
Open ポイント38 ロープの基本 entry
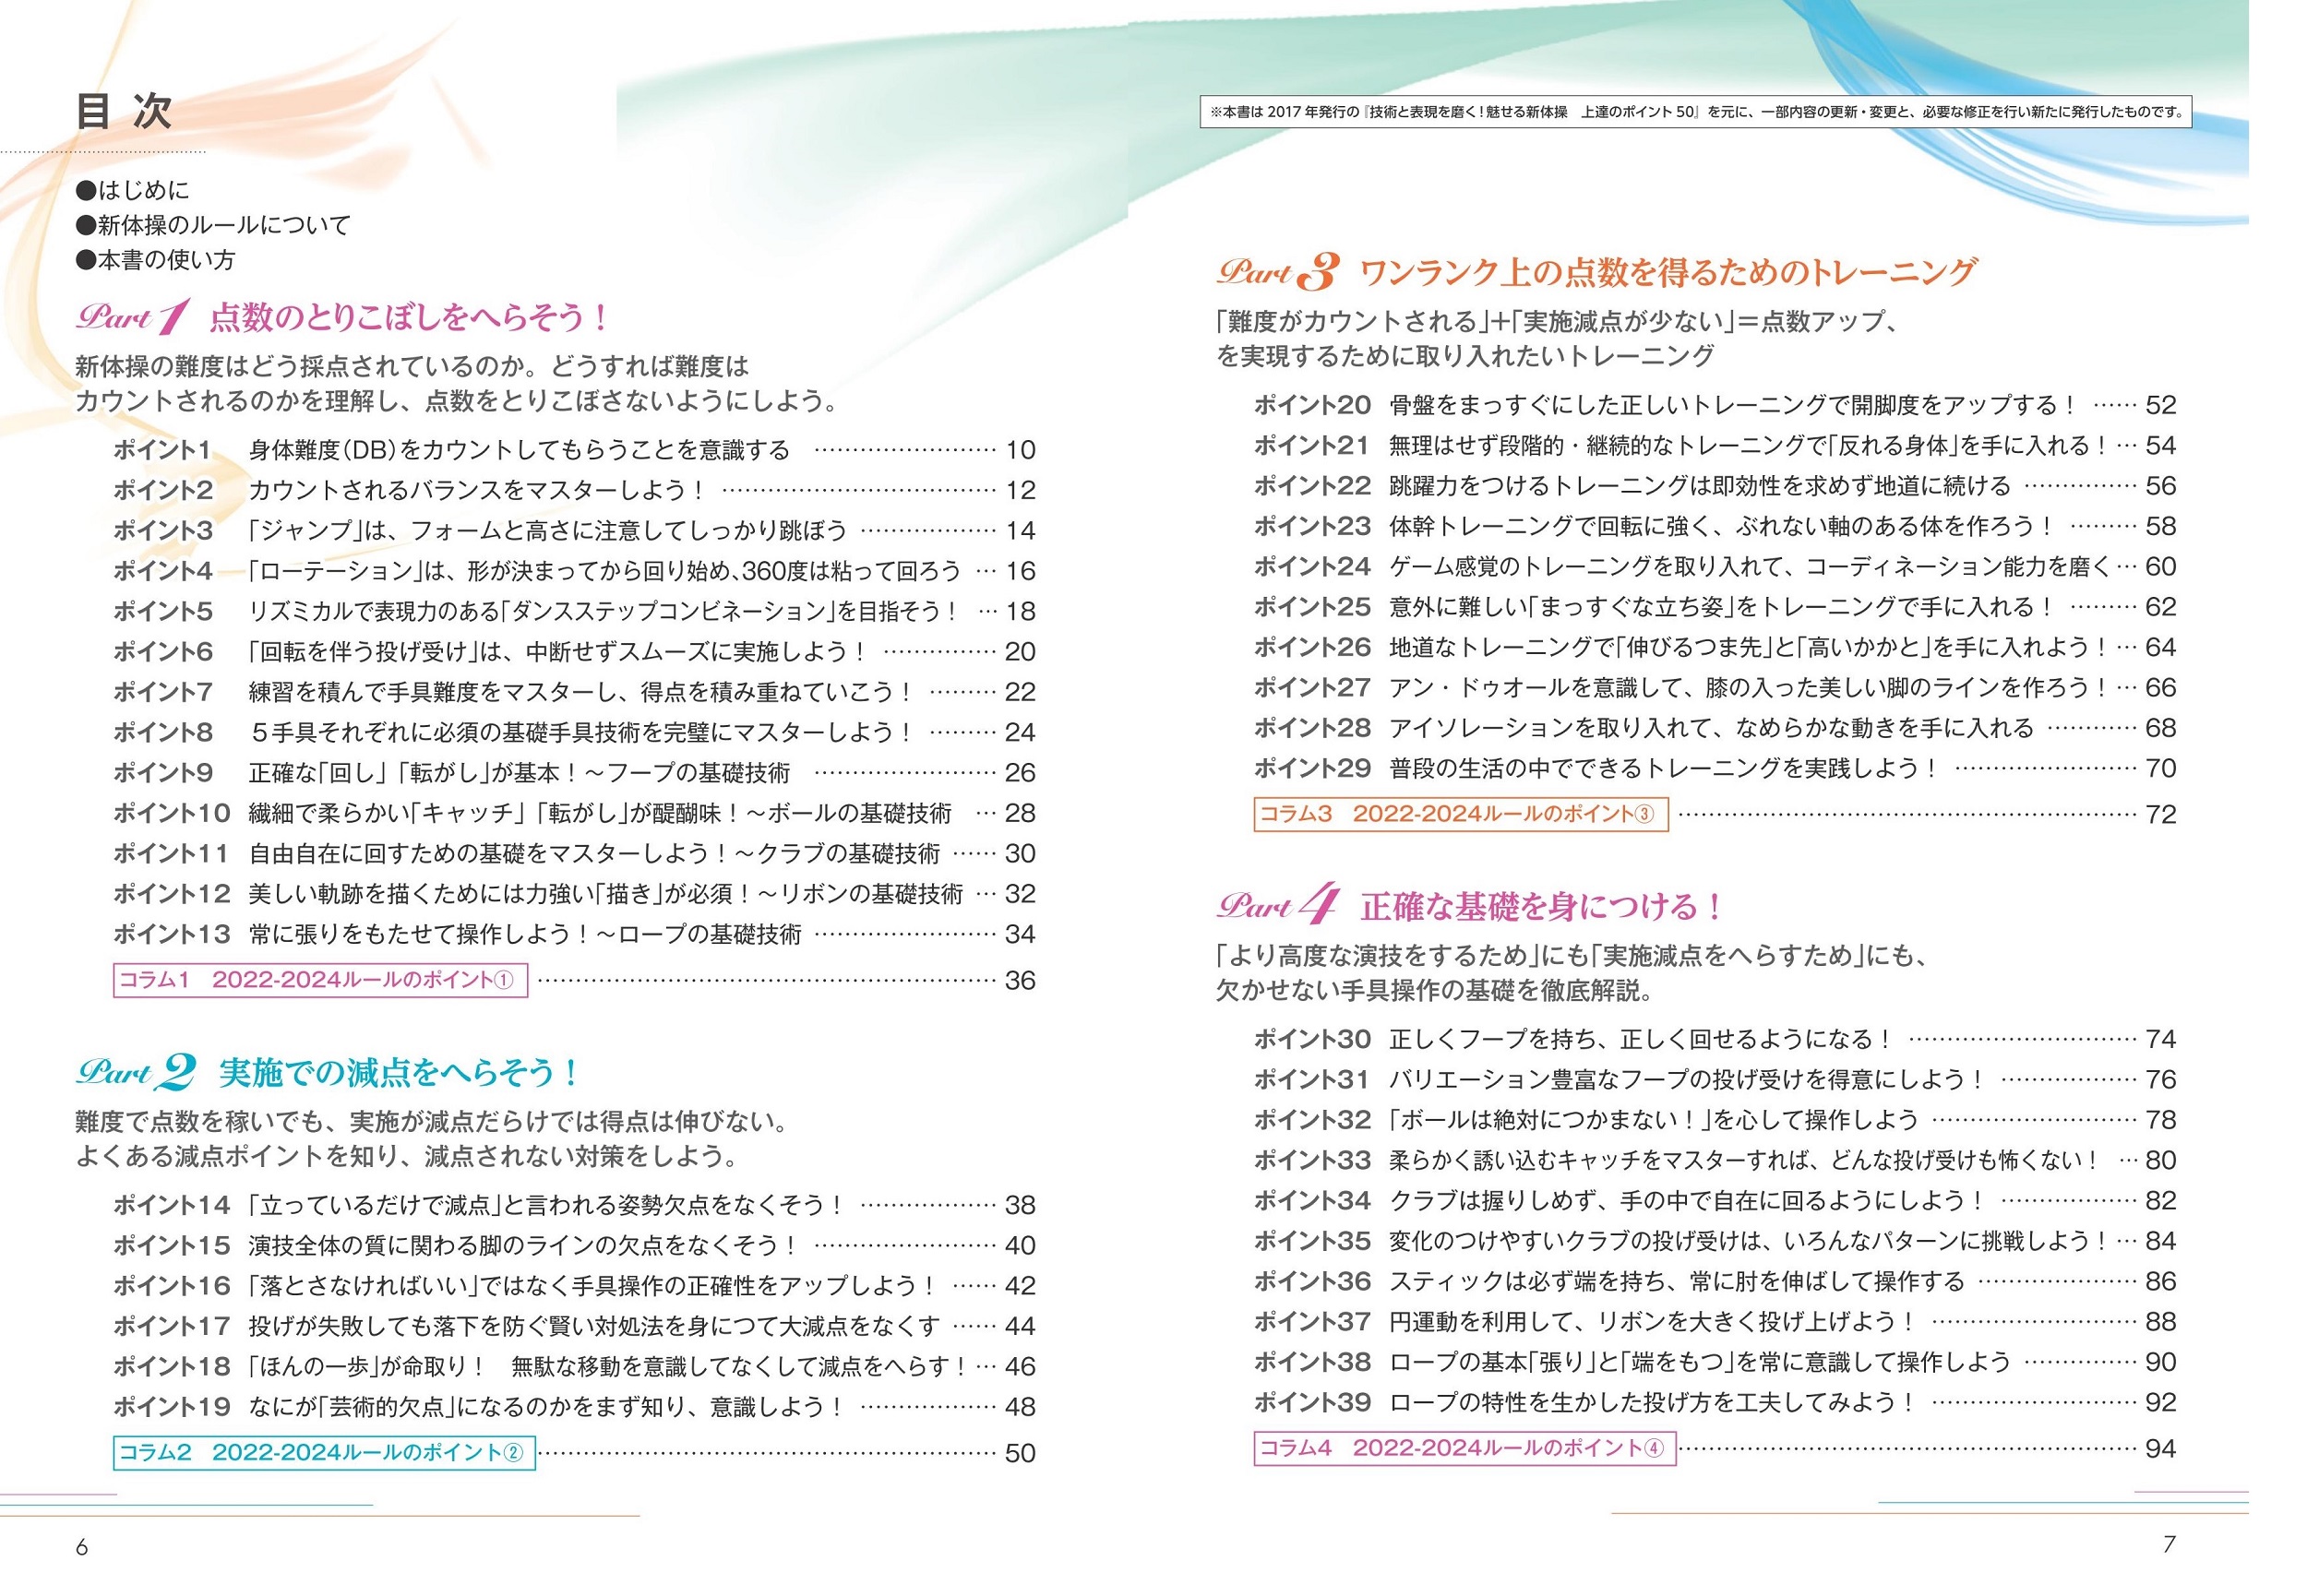(1715, 1363)
